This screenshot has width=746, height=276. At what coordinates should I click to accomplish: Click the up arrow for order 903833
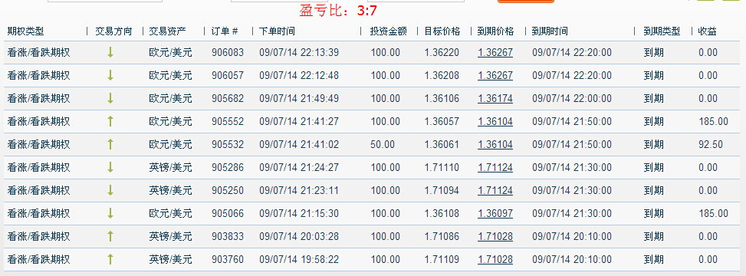coord(110,236)
